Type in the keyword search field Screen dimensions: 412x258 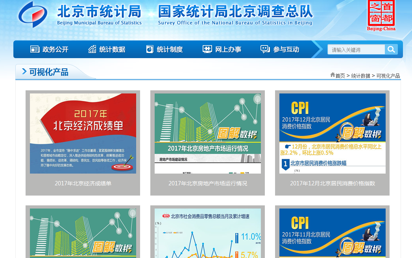(356, 50)
